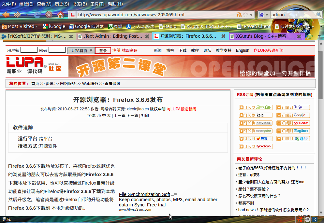The height and width of the screenshot is (223, 324).
Task: Open the 文件(F) menu
Action: (x=9, y=4)
